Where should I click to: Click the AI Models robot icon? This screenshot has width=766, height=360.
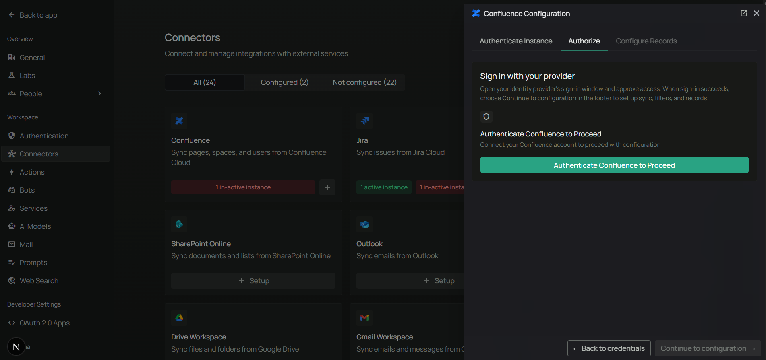12,226
